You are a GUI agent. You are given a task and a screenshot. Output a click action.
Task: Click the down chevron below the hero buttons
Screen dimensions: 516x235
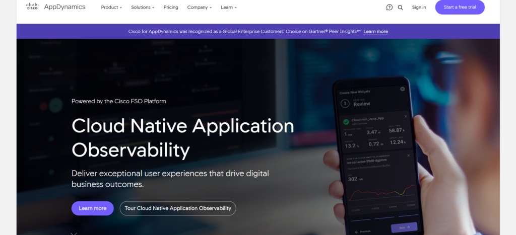pos(74,233)
